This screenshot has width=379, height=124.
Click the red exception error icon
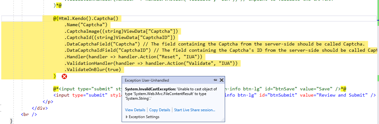[64, 76]
